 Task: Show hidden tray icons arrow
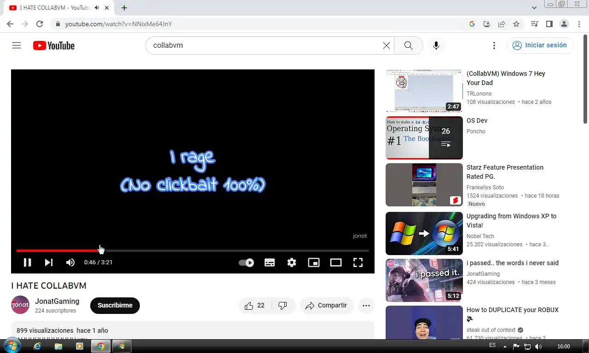(505, 347)
